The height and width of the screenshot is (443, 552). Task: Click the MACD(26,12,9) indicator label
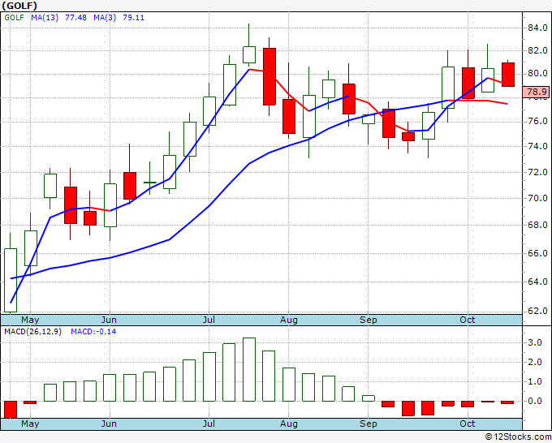tap(32, 332)
